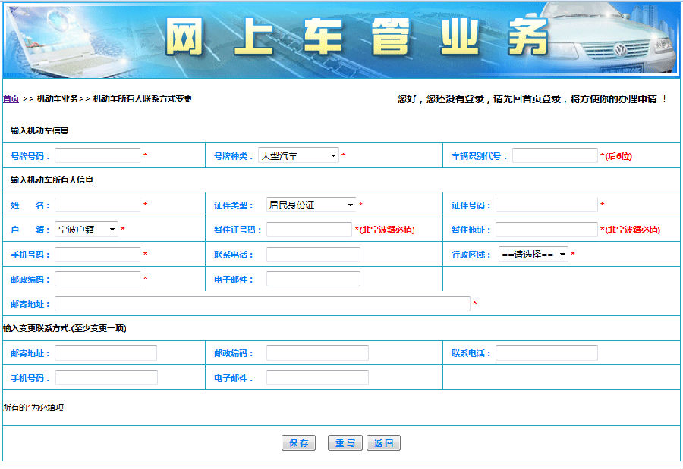The width and height of the screenshot is (683, 469).
Task: Click 手机号码 field in owner info section
Action: (97, 255)
